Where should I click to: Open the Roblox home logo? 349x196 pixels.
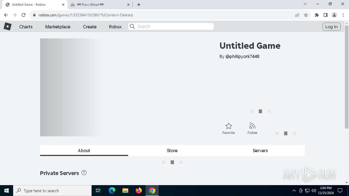coord(7,26)
